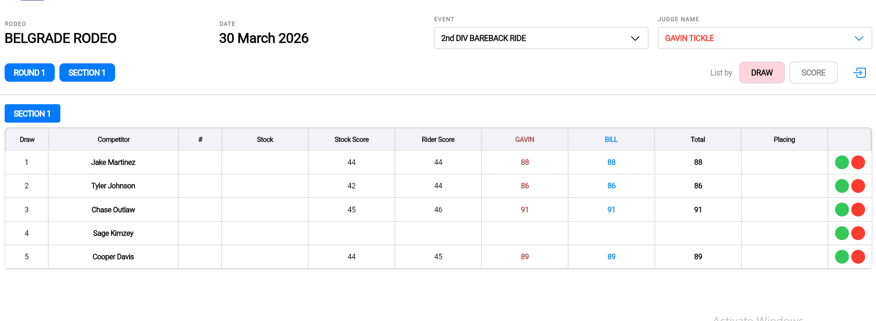The width and height of the screenshot is (876, 321).
Task: Click the green icon on Sage Kimzey's row
Action: click(841, 233)
